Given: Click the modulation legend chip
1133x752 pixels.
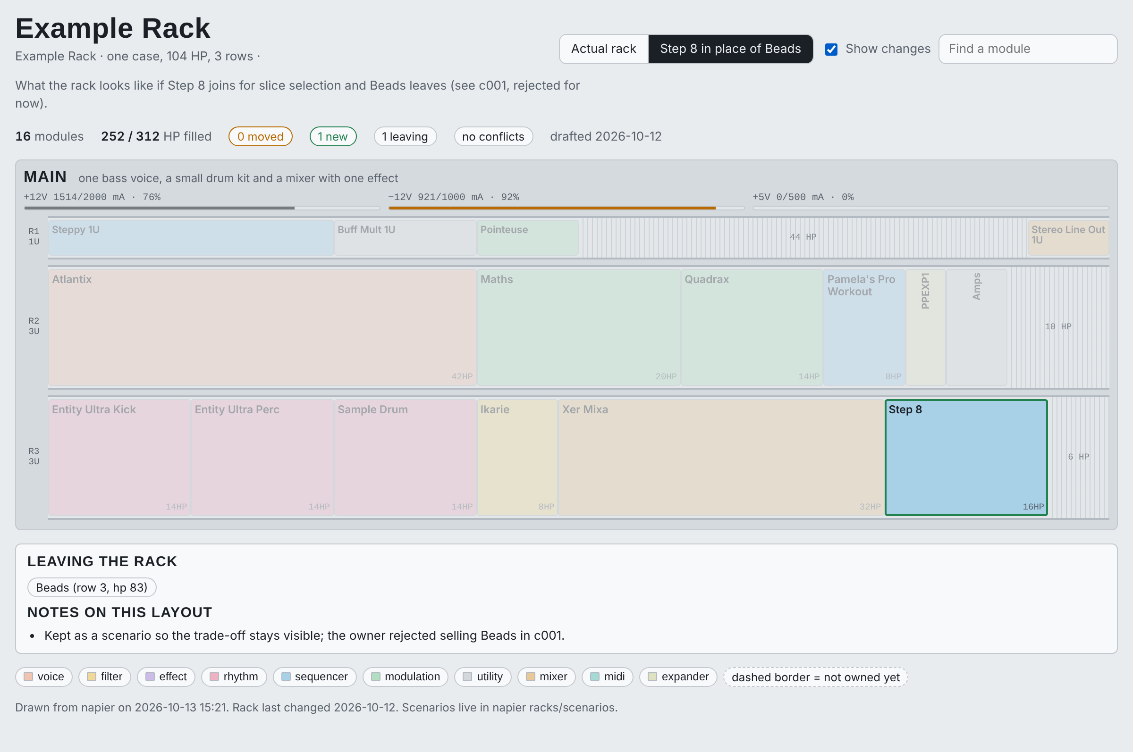Looking at the screenshot, I should coord(406,677).
